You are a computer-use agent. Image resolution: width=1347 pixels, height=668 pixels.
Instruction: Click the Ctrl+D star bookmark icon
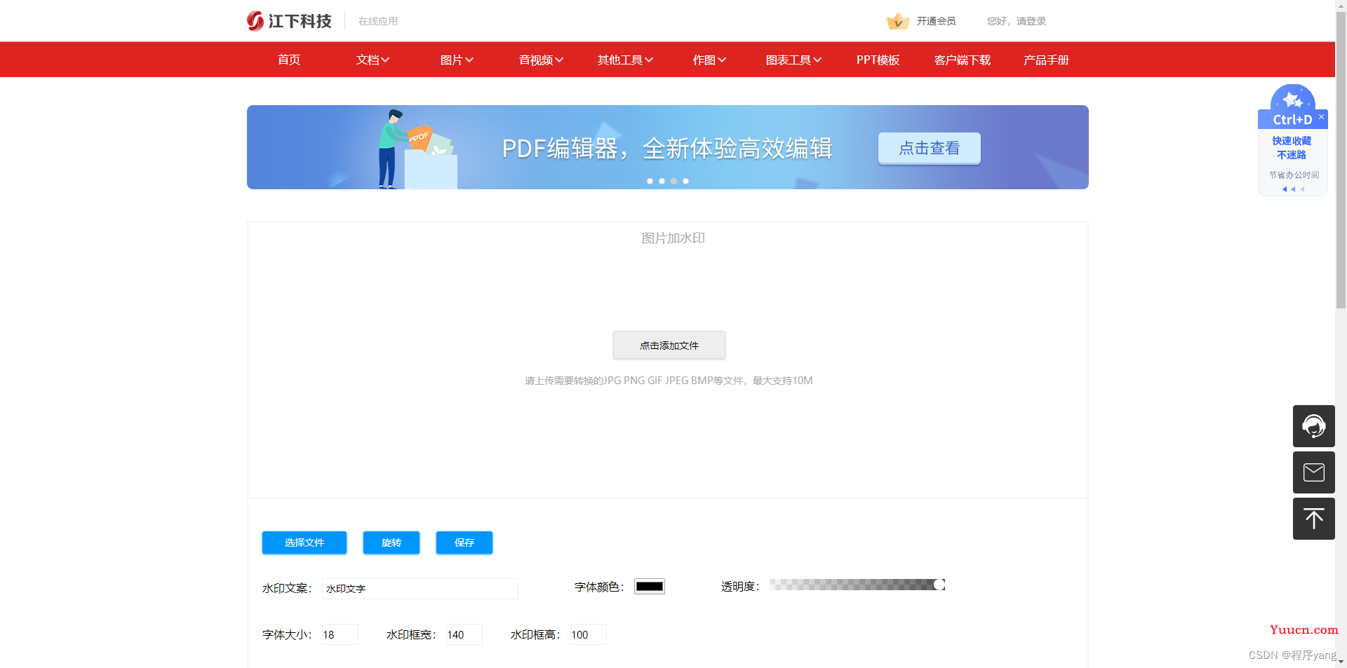point(1292,99)
